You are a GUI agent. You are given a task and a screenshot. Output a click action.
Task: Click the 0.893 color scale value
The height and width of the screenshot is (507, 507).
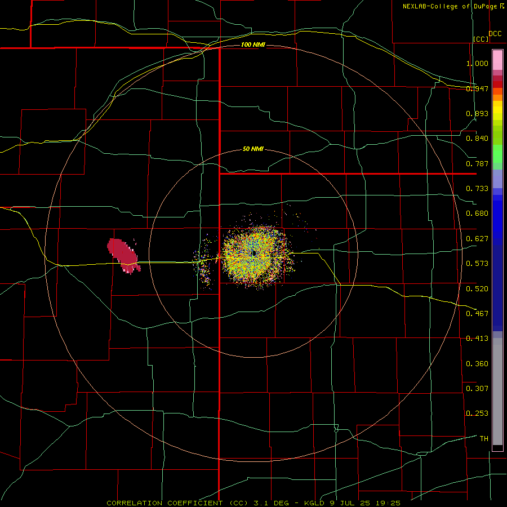point(477,113)
